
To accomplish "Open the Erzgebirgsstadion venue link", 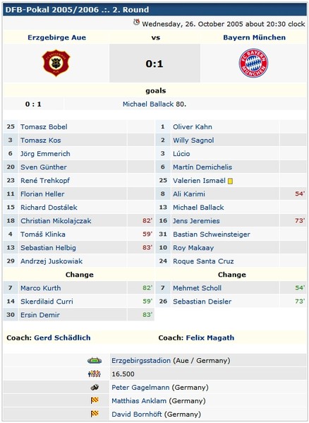I will [x=141, y=360].
